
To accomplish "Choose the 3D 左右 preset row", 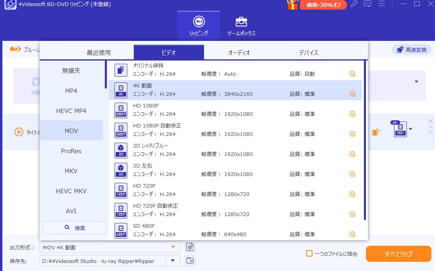I will 235,170.
